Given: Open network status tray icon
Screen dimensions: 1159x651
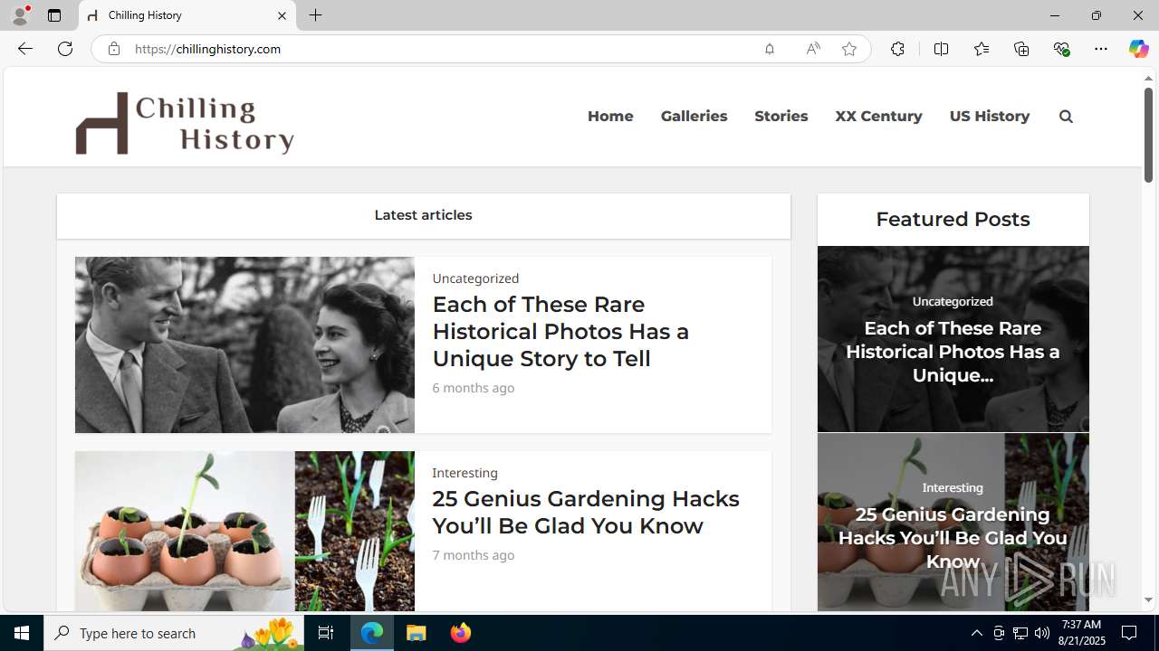Looking at the screenshot, I should [x=1020, y=633].
